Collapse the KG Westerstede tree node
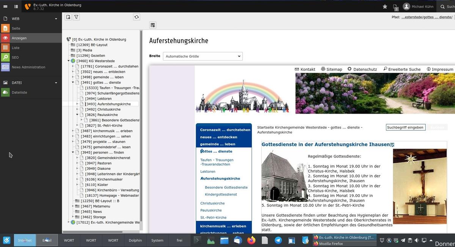 tap(69, 61)
